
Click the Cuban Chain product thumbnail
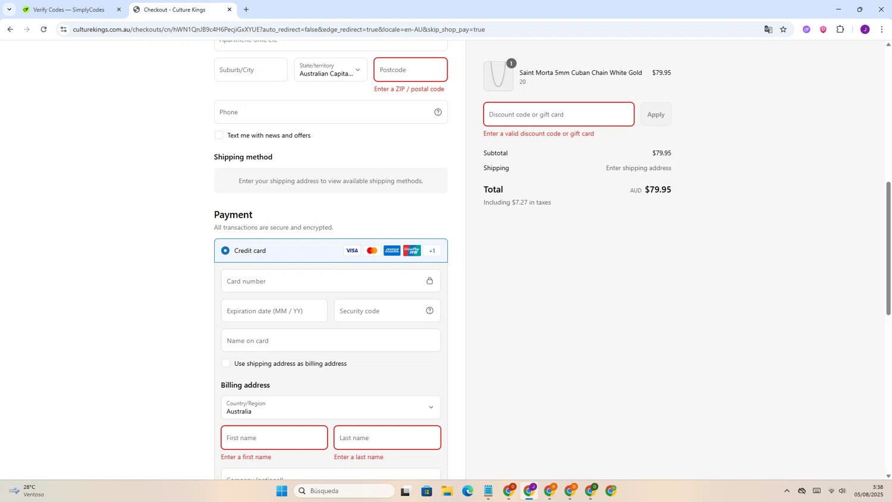(x=498, y=76)
